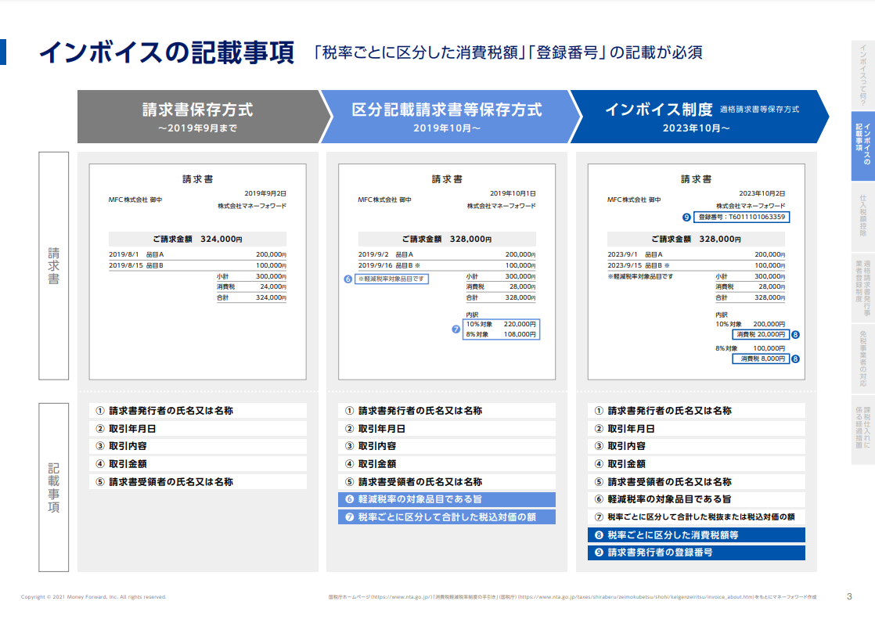This screenshot has width=875, height=619.
Task: Open the インボイスって何? side tab
Action: [862, 75]
